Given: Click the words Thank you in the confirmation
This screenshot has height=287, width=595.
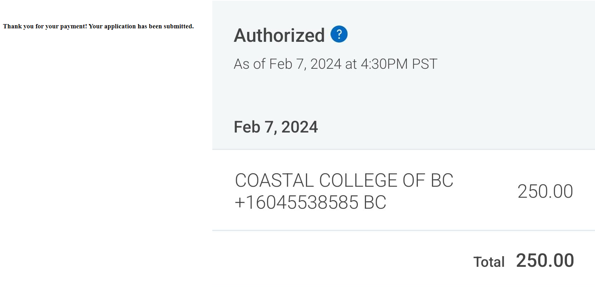Looking at the screenshot, I should tap(18, 26).
